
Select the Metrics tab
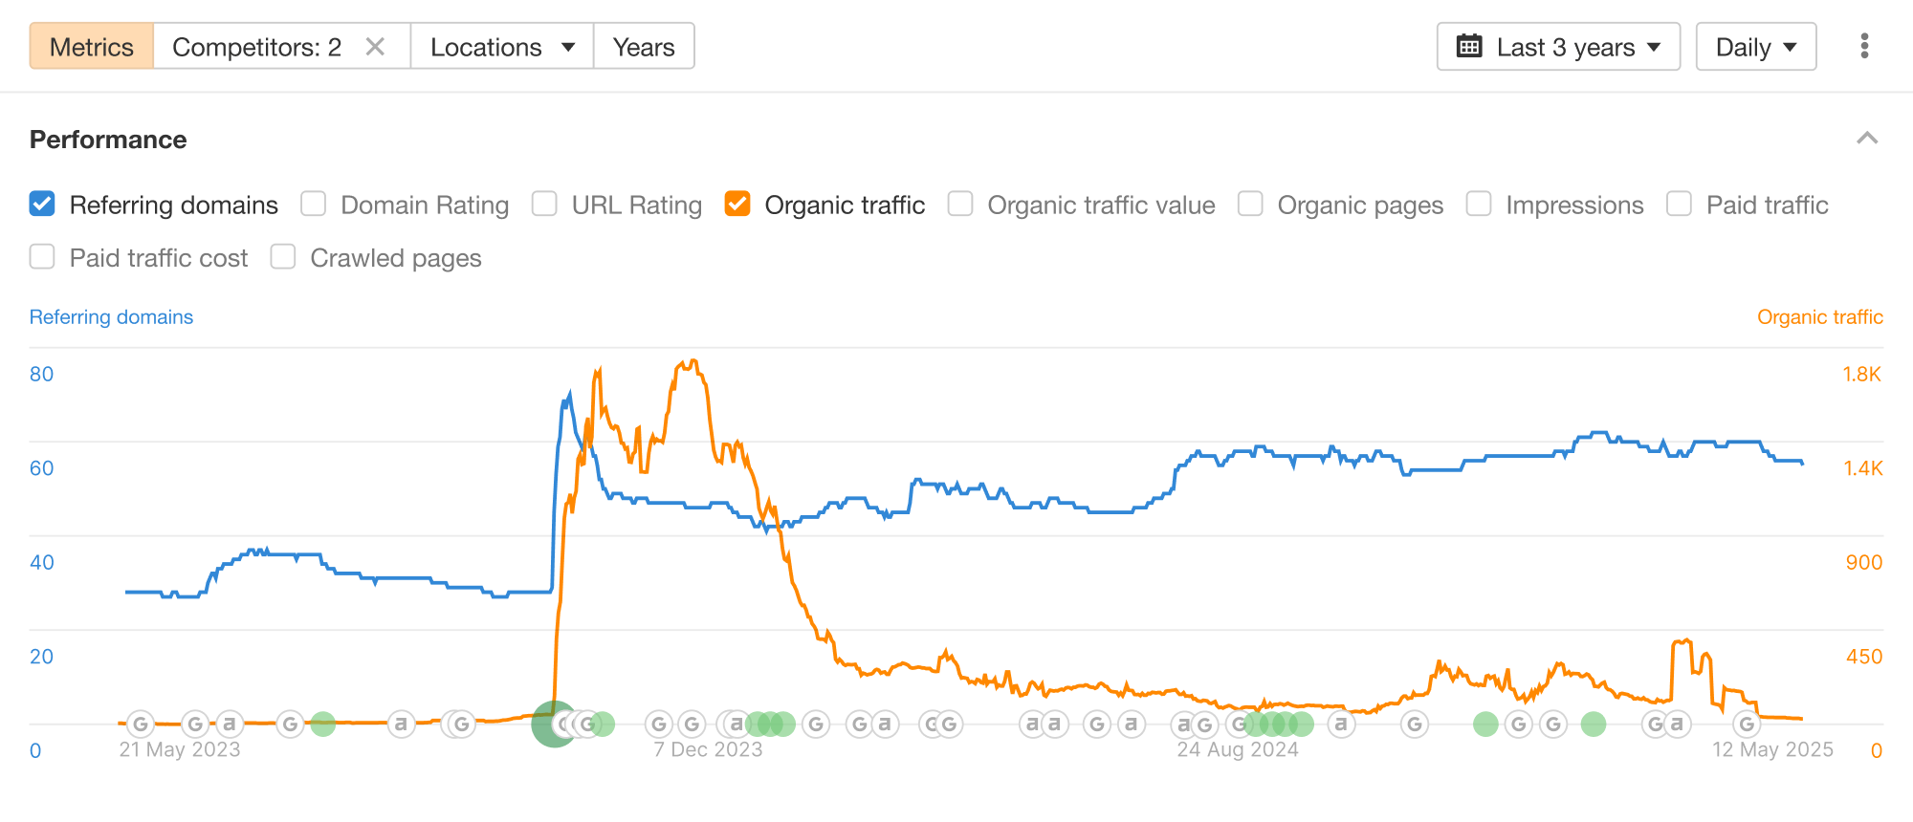click(92, 47)
